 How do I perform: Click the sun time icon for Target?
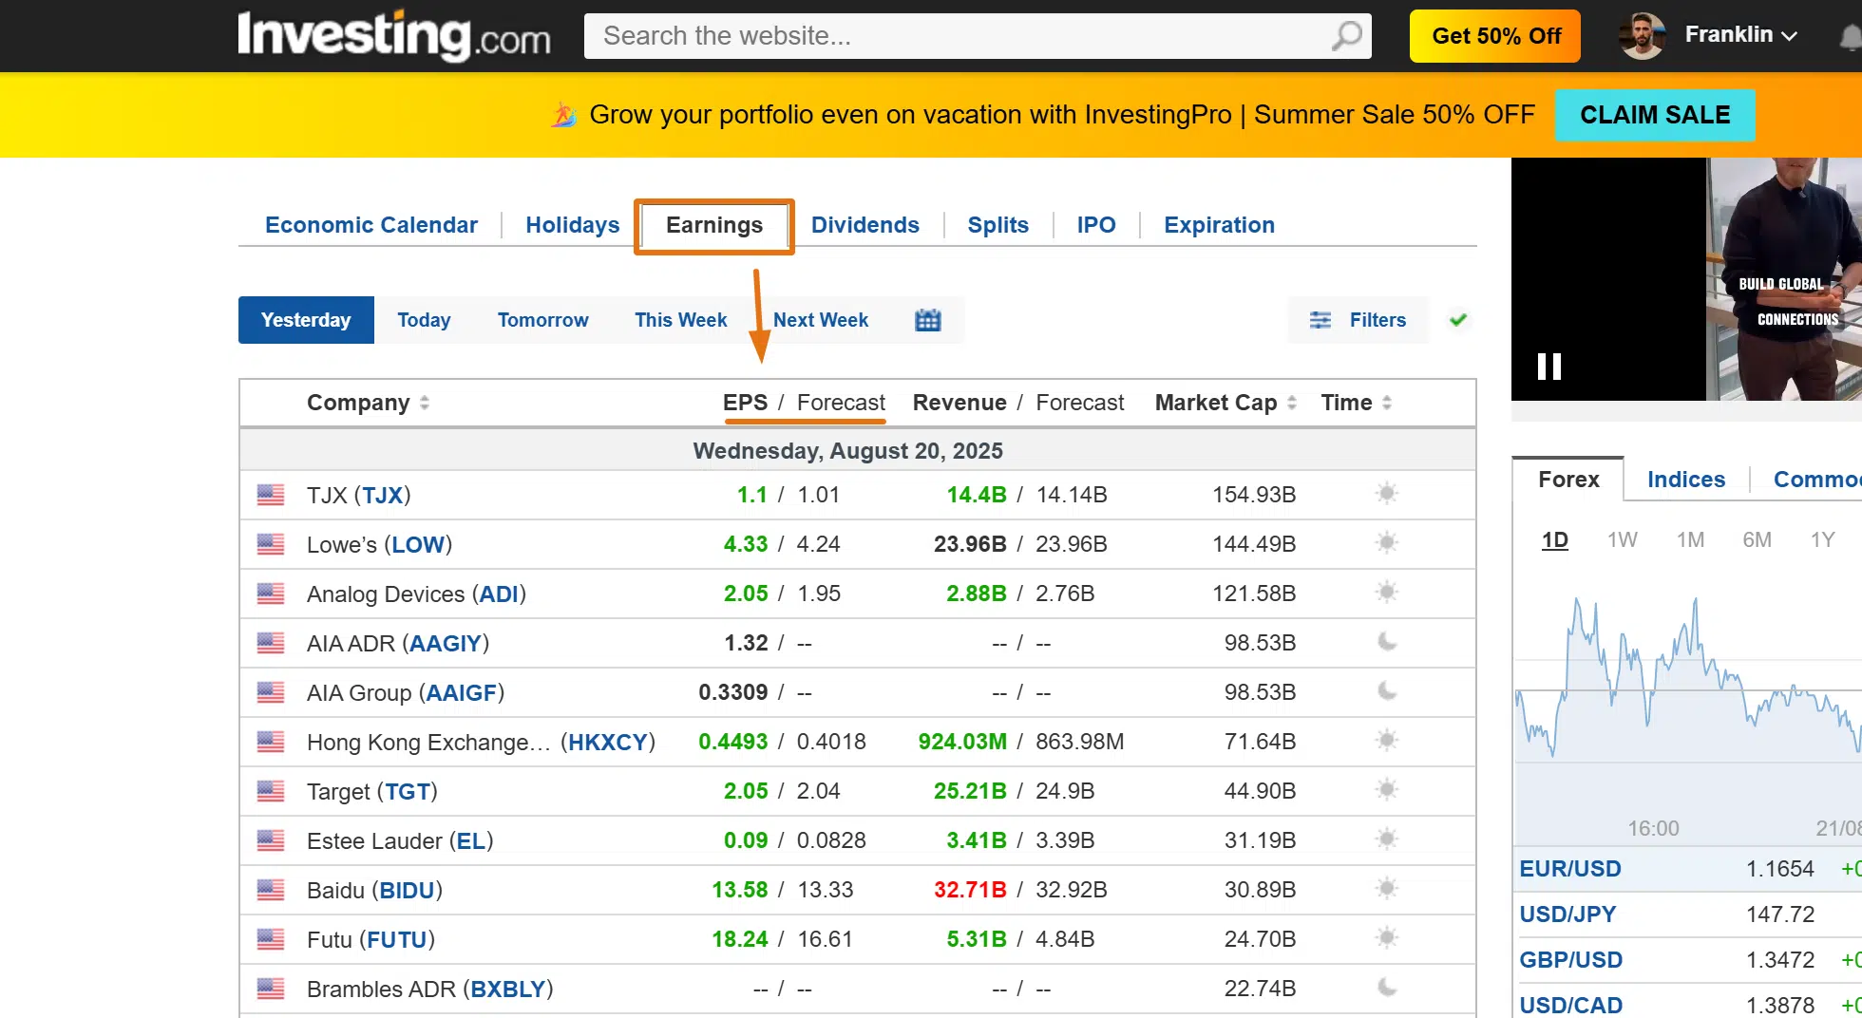point(1387,790)
